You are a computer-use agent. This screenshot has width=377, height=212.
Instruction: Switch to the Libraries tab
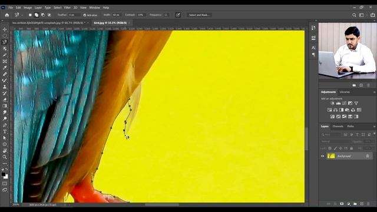[x=345, y=92]
